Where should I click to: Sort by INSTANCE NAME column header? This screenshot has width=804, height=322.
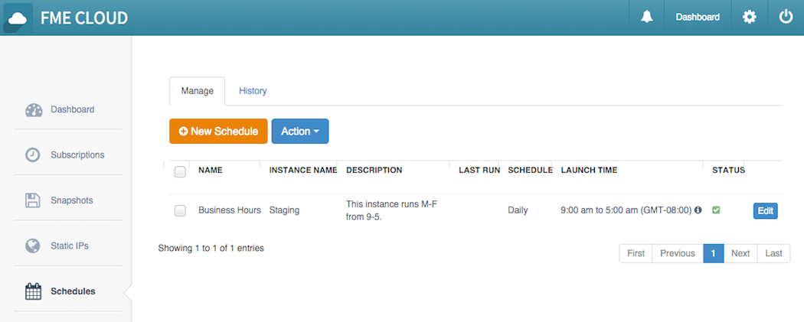[x=303, y=170]
